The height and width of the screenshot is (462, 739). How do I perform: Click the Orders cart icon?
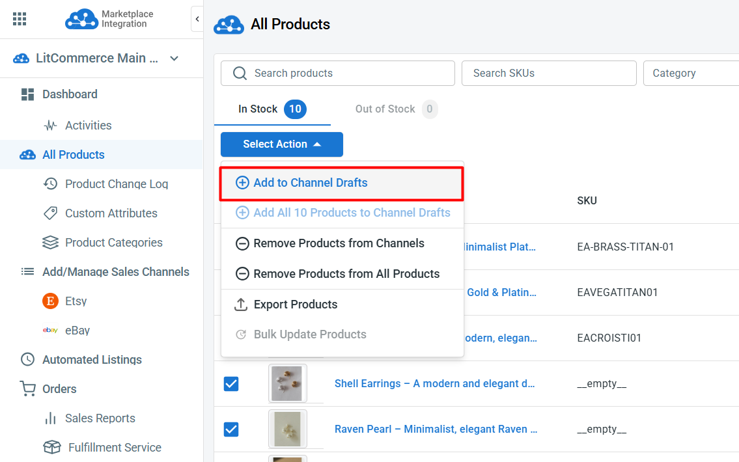click(x=28, y=388)
